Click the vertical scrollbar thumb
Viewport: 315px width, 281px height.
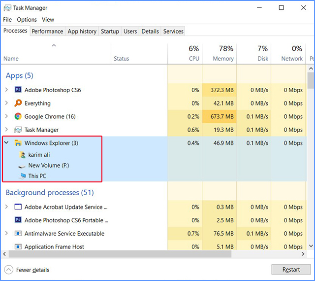coord(311,80)
